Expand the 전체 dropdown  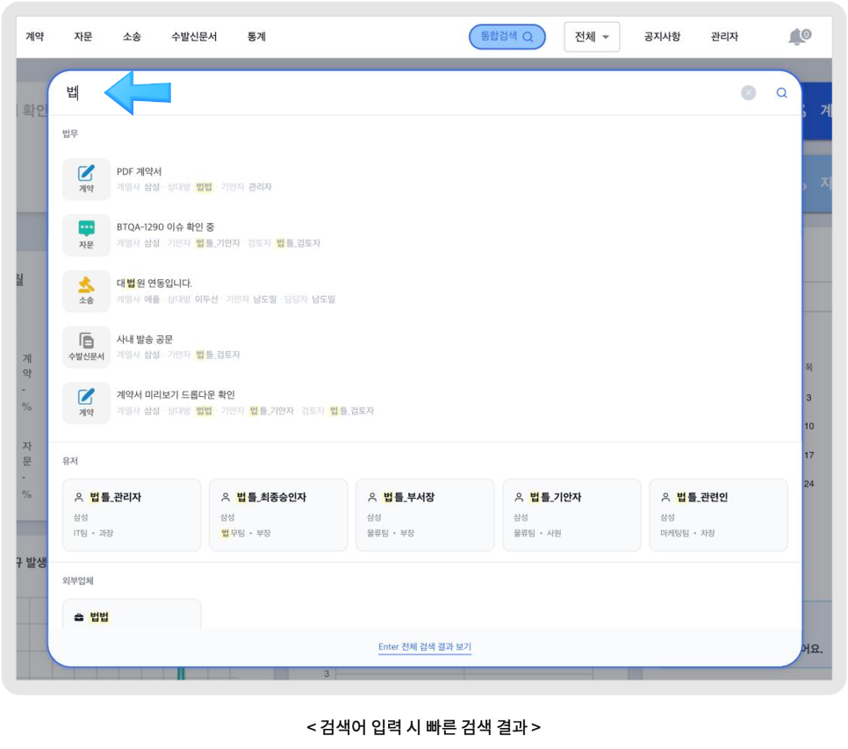point(592,37)
